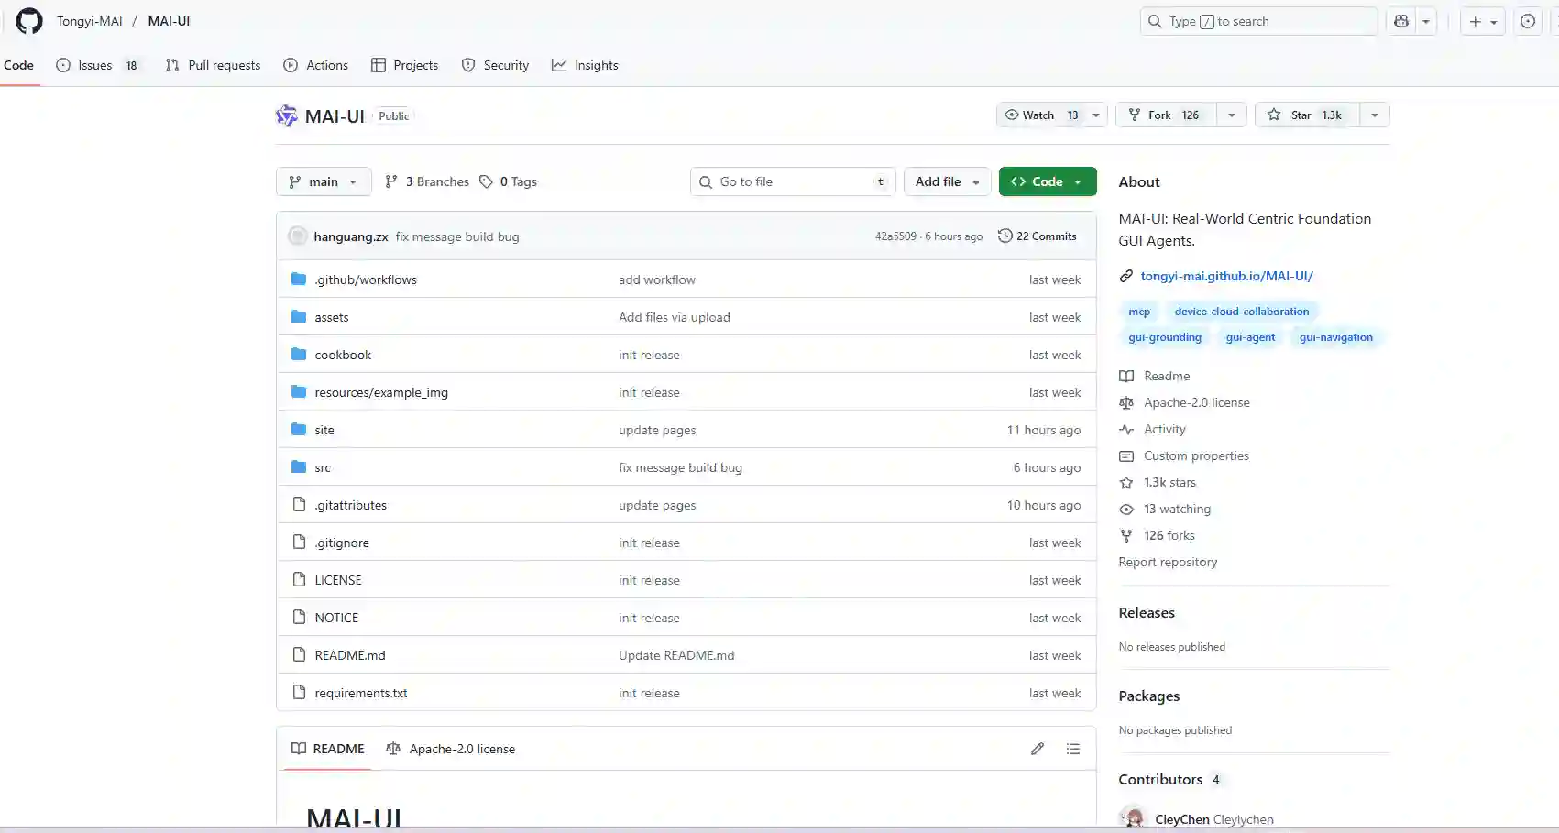Open the README outline list icon
The height and width of the screenshot is (833, 1559).
pos(1072,749)
